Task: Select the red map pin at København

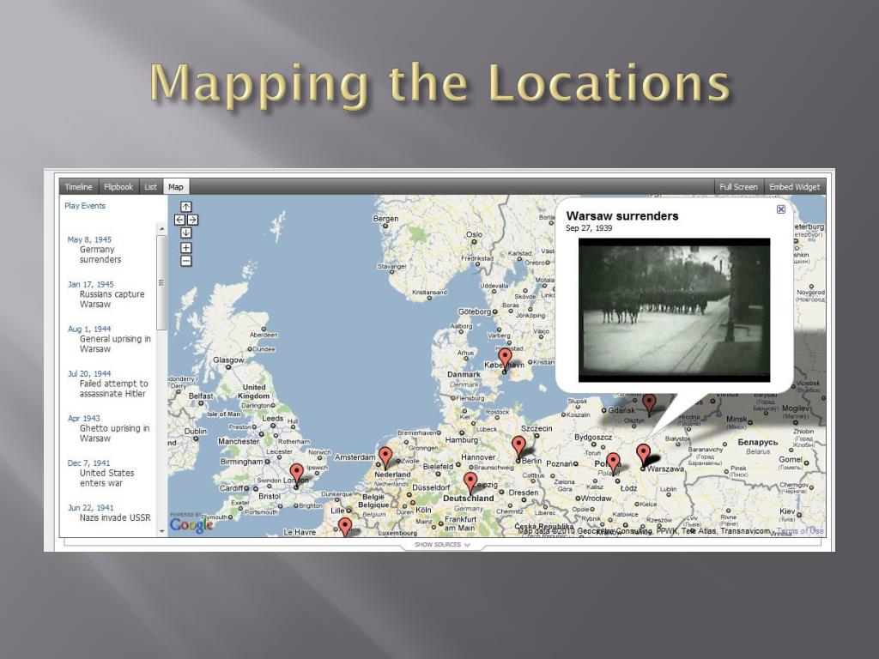Action: 505,360
